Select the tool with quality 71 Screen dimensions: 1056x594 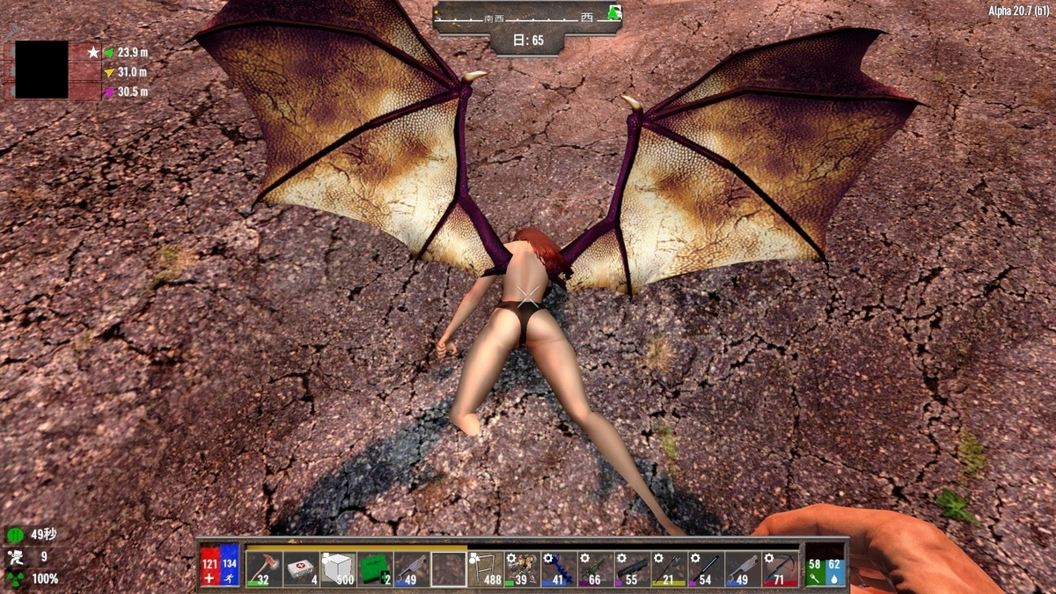pos(781,569)
